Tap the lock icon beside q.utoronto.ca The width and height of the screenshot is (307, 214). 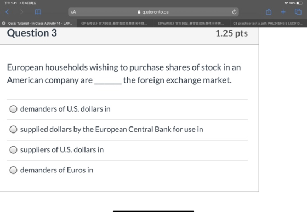[139, 12]
